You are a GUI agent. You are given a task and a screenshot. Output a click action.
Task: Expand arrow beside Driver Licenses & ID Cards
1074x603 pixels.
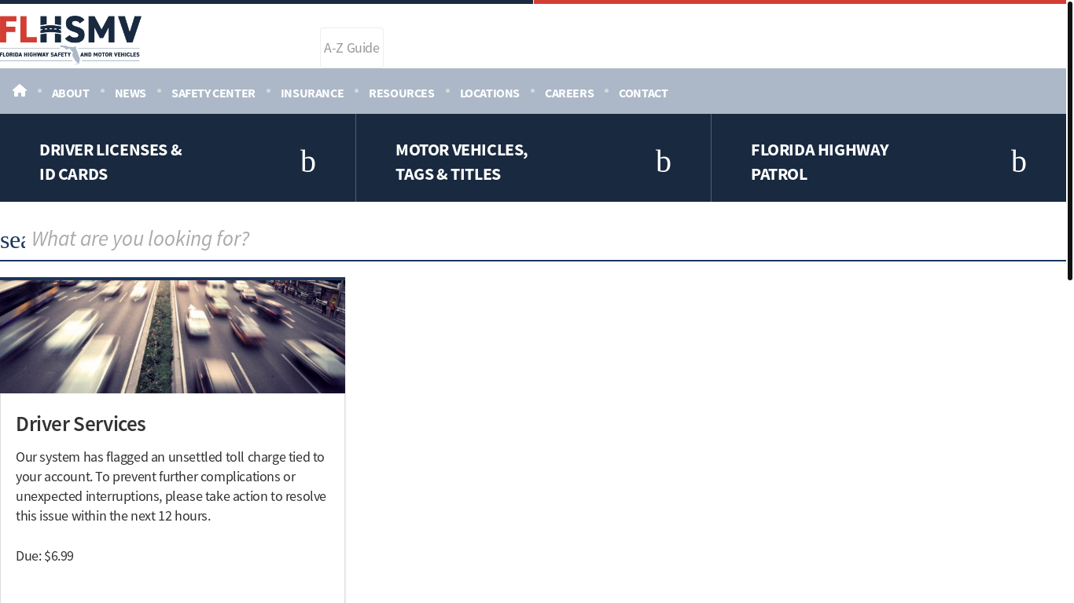[308, 161]
